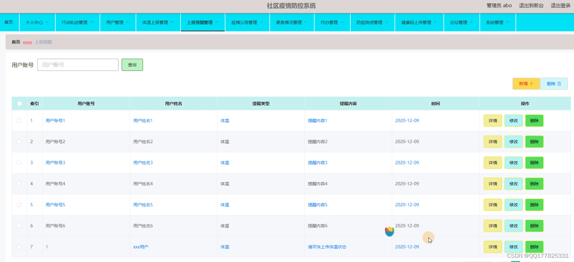
Task: Click 修改 for row 用户账号4
Action: 514,184
